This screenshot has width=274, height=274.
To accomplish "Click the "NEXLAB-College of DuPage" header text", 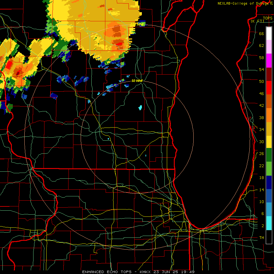I will [x=244, y=3].
